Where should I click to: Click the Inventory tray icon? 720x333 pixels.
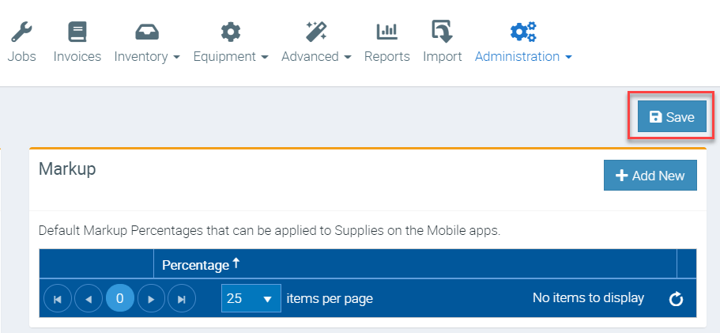coord(147,32)
